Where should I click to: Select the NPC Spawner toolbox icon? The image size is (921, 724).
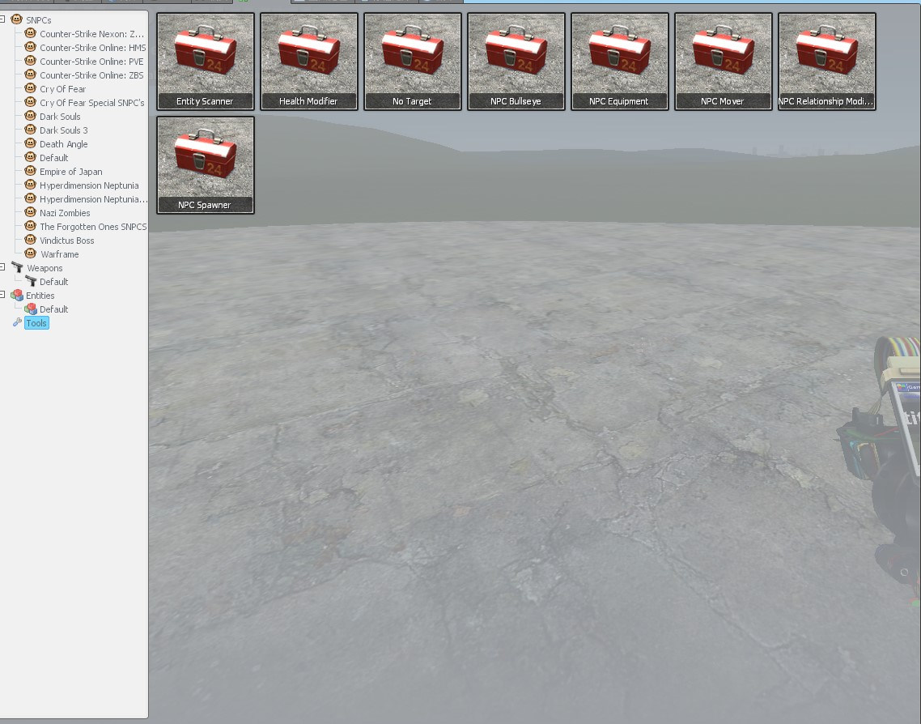[206, 164]
